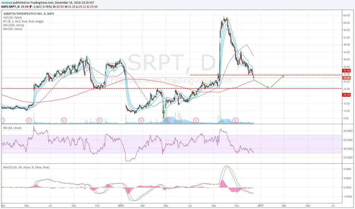Click the 16.00 price axis label
The image size is (355, 209).
[x=347, y=103]
